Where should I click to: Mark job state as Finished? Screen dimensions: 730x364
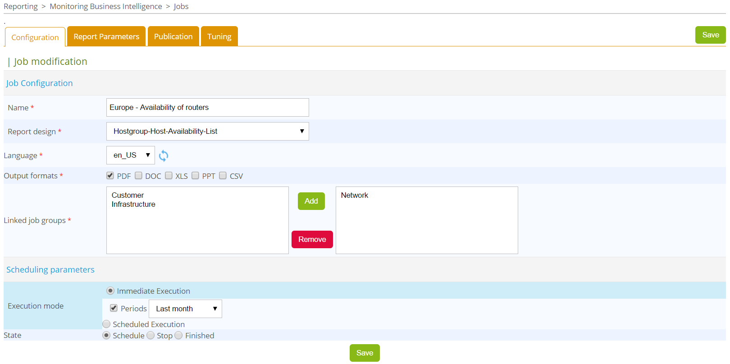point(179,336)
